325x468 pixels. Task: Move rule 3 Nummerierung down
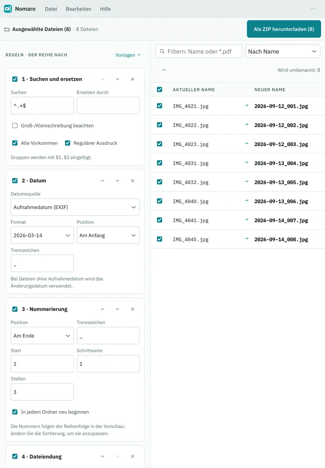pos(117,309)
